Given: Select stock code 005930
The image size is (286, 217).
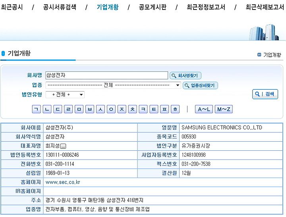Looking at the screenshot, I should point(189,136).
